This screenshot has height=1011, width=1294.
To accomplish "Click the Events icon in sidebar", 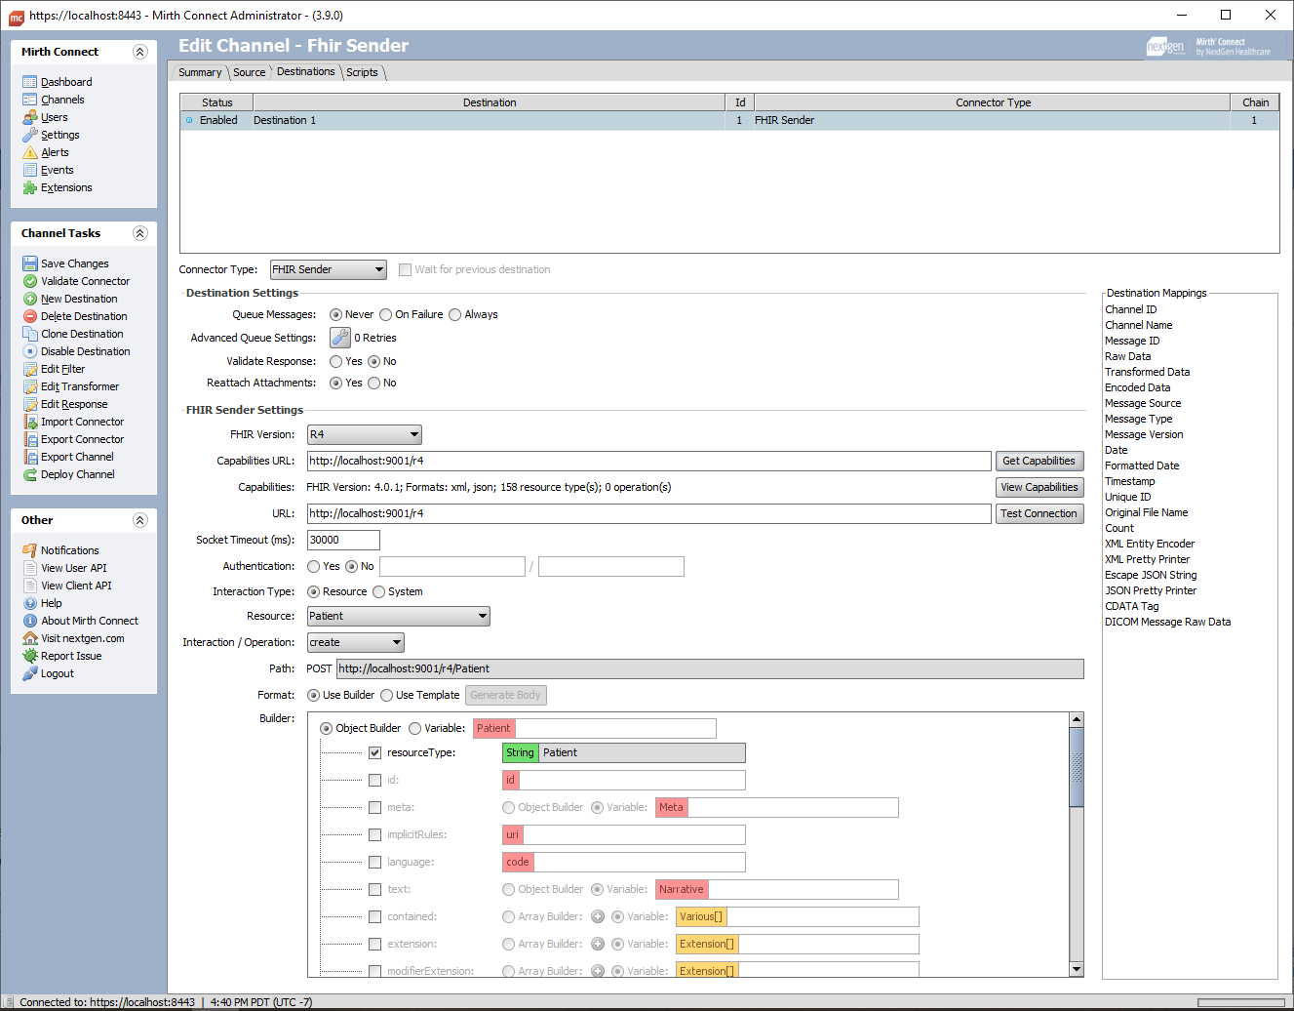I will pyautogui.click(x=30, y=170).
